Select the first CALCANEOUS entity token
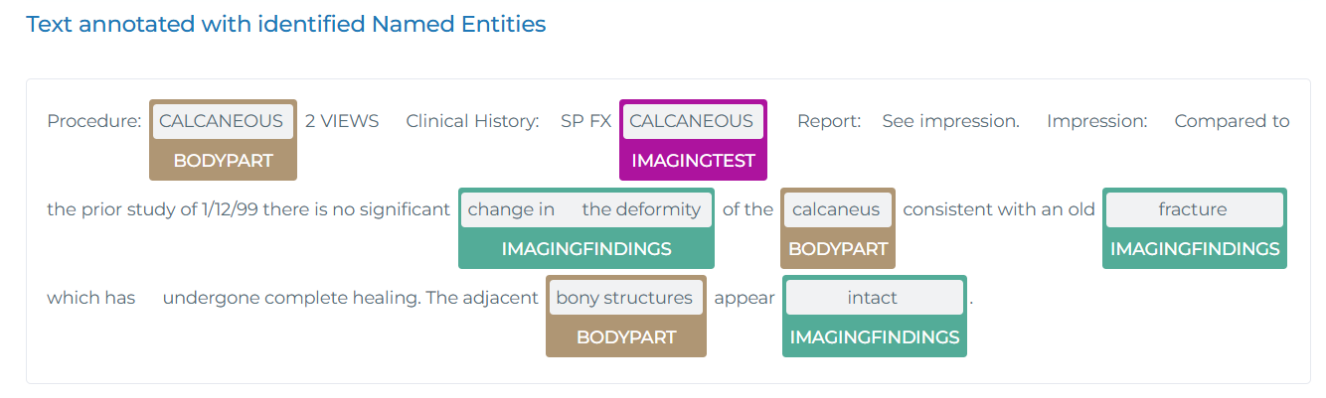The image size is (1326, 398). click(222, 121)
